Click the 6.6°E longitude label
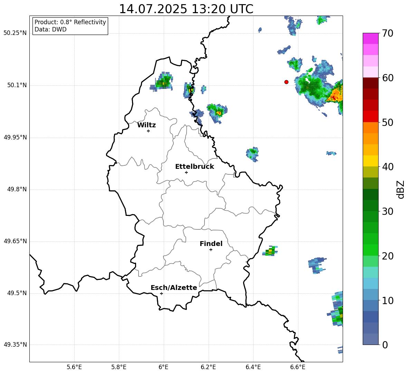Viewport: 409px width, 374px height. tap(298, 367)
